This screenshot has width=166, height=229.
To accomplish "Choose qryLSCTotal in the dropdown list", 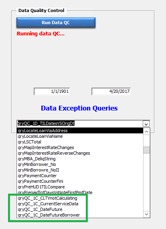I will [x=80, y=142].
